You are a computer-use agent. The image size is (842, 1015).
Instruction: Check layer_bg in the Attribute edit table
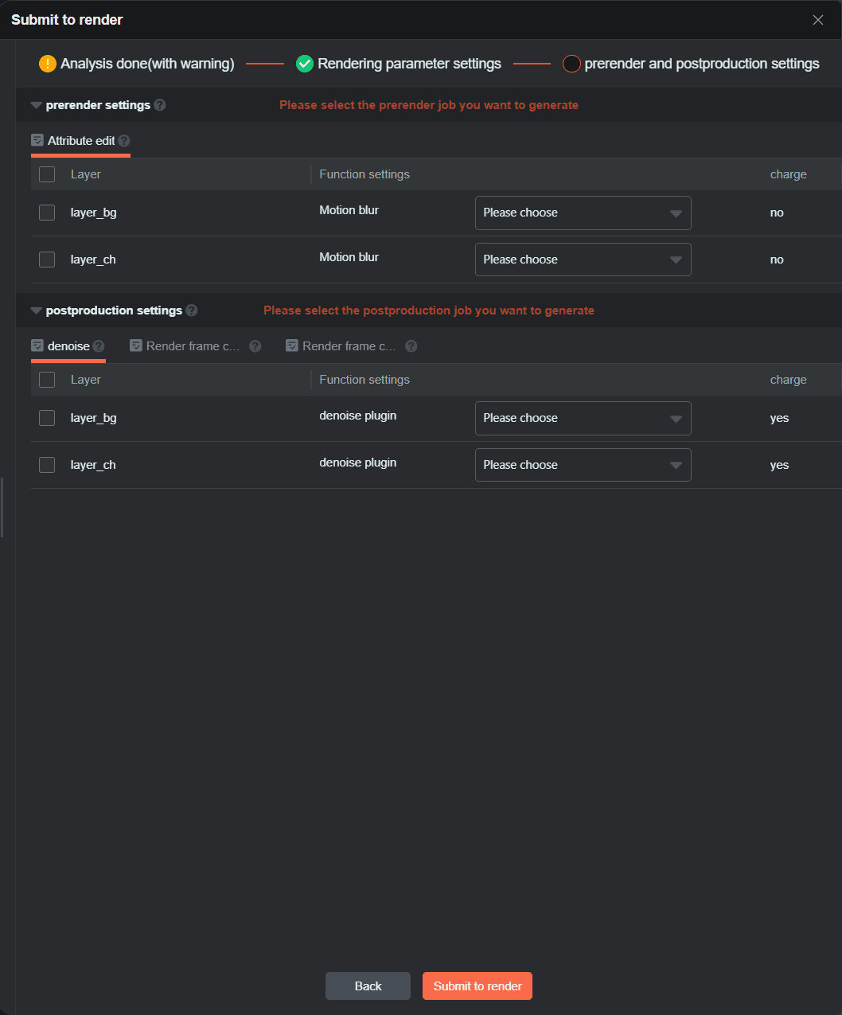(x=47, y=213)
